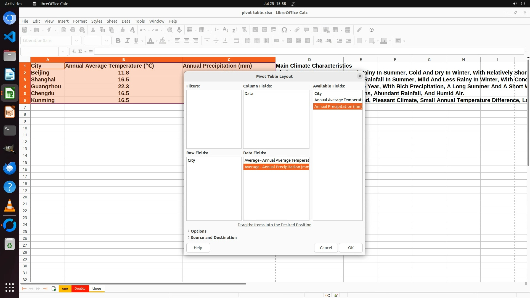
Task: Click the Bold formatting icon
Action: (x=118, y=41)
